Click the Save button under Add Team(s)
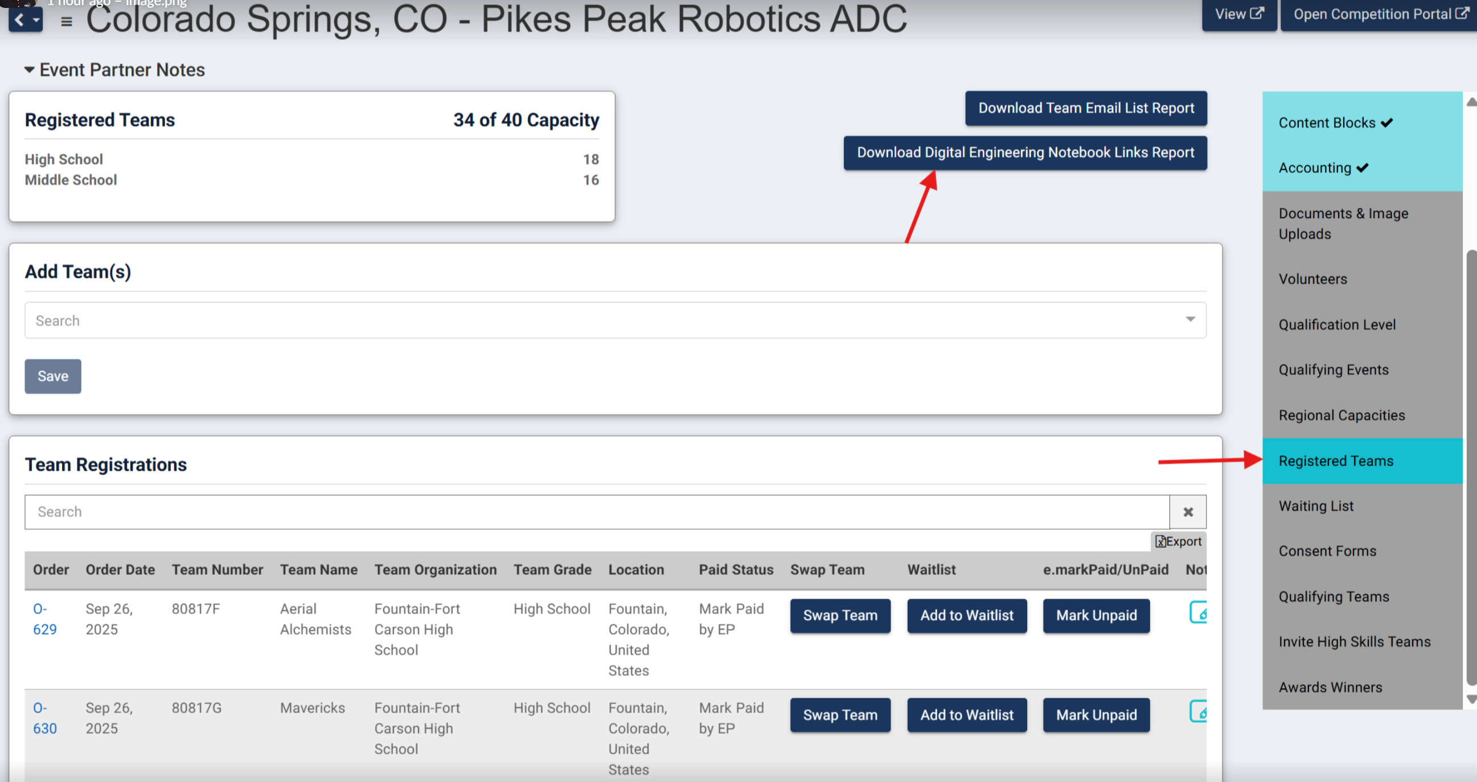Viewport: 1477px width, 782px height. [x=53, y=376]
